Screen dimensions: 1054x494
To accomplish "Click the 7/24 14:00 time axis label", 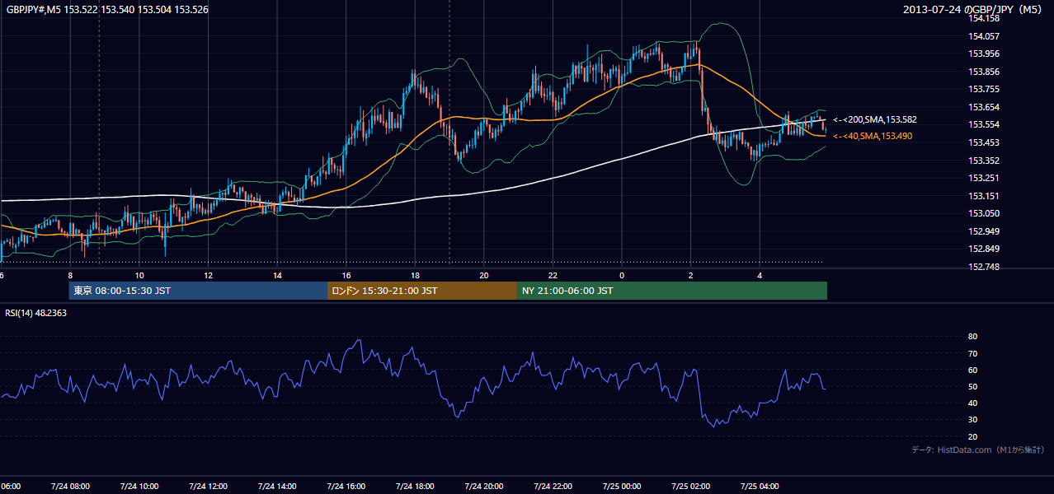I will pyautogui.click(x=277, y=486).
